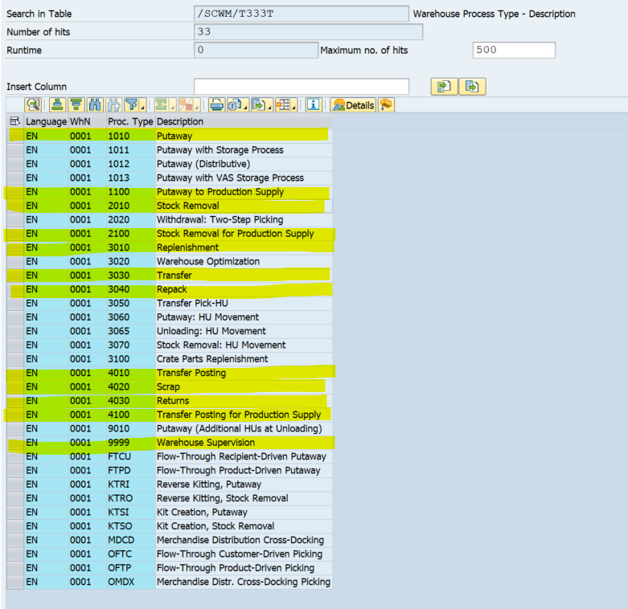The width and height of the screenshot is (628, 609).
Task: Click the process type 3030 cell
Action: [131, 276]
